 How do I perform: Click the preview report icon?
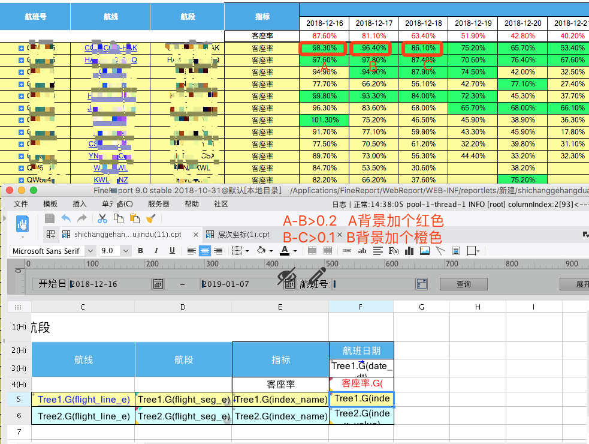pos(23,224)
